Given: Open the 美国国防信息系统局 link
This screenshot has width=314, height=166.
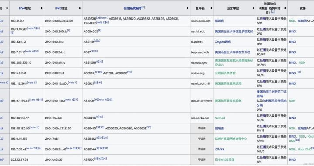Looking at the screenshot, I should click(x=228, y=83).
